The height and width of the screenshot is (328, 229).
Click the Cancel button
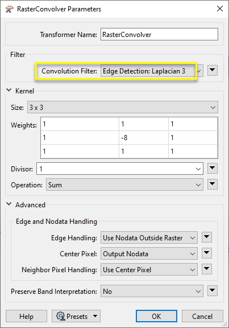pyautogui.click(x=202, y=316)
